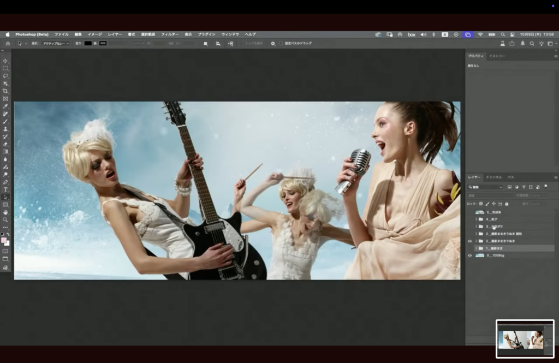Switch to the ヒストリー tab

point(497,56)
